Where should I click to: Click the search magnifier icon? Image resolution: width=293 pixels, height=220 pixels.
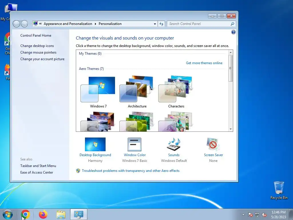point(232,24)
